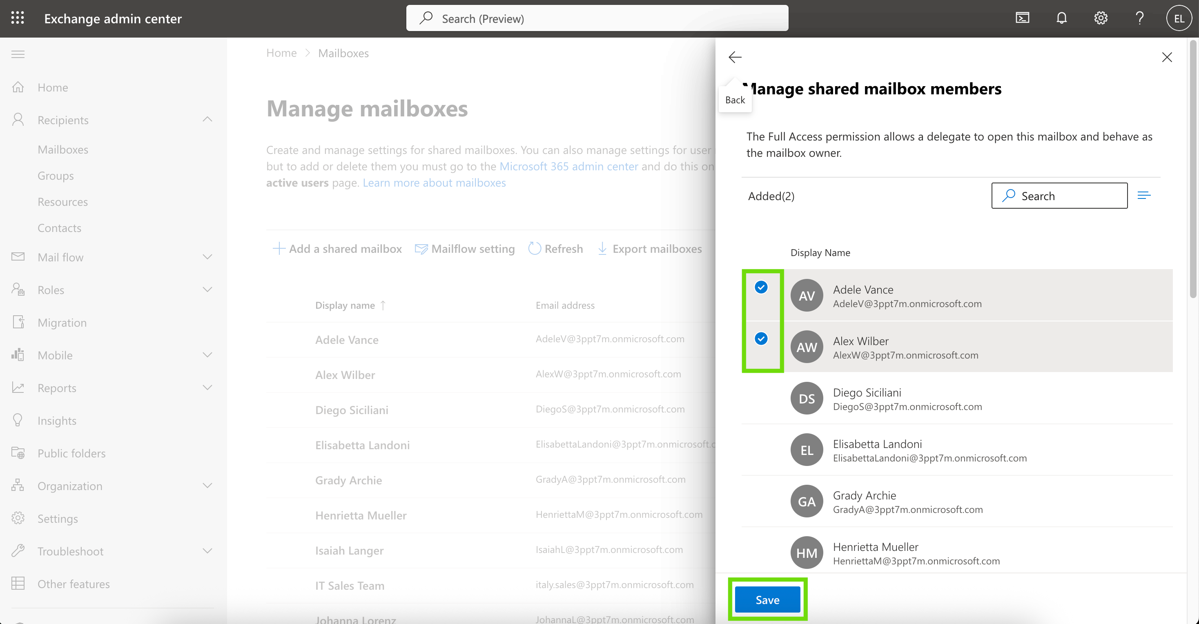Image resolution: width=1199 pixels, height=624 pixels.
Task: Click the Adele Vance AV avatar
Action: coord(807,295)
